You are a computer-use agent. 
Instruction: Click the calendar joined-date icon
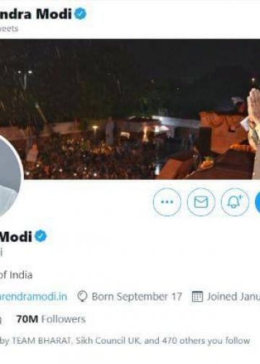[x=197, y=297]
